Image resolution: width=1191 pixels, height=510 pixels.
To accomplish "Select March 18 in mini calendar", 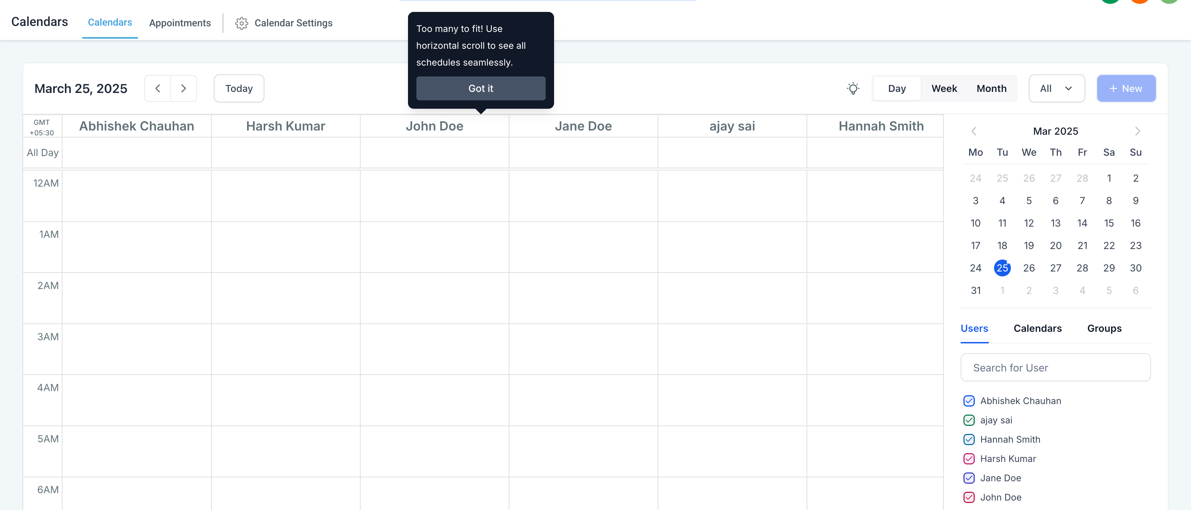I will click(1002, 246).
